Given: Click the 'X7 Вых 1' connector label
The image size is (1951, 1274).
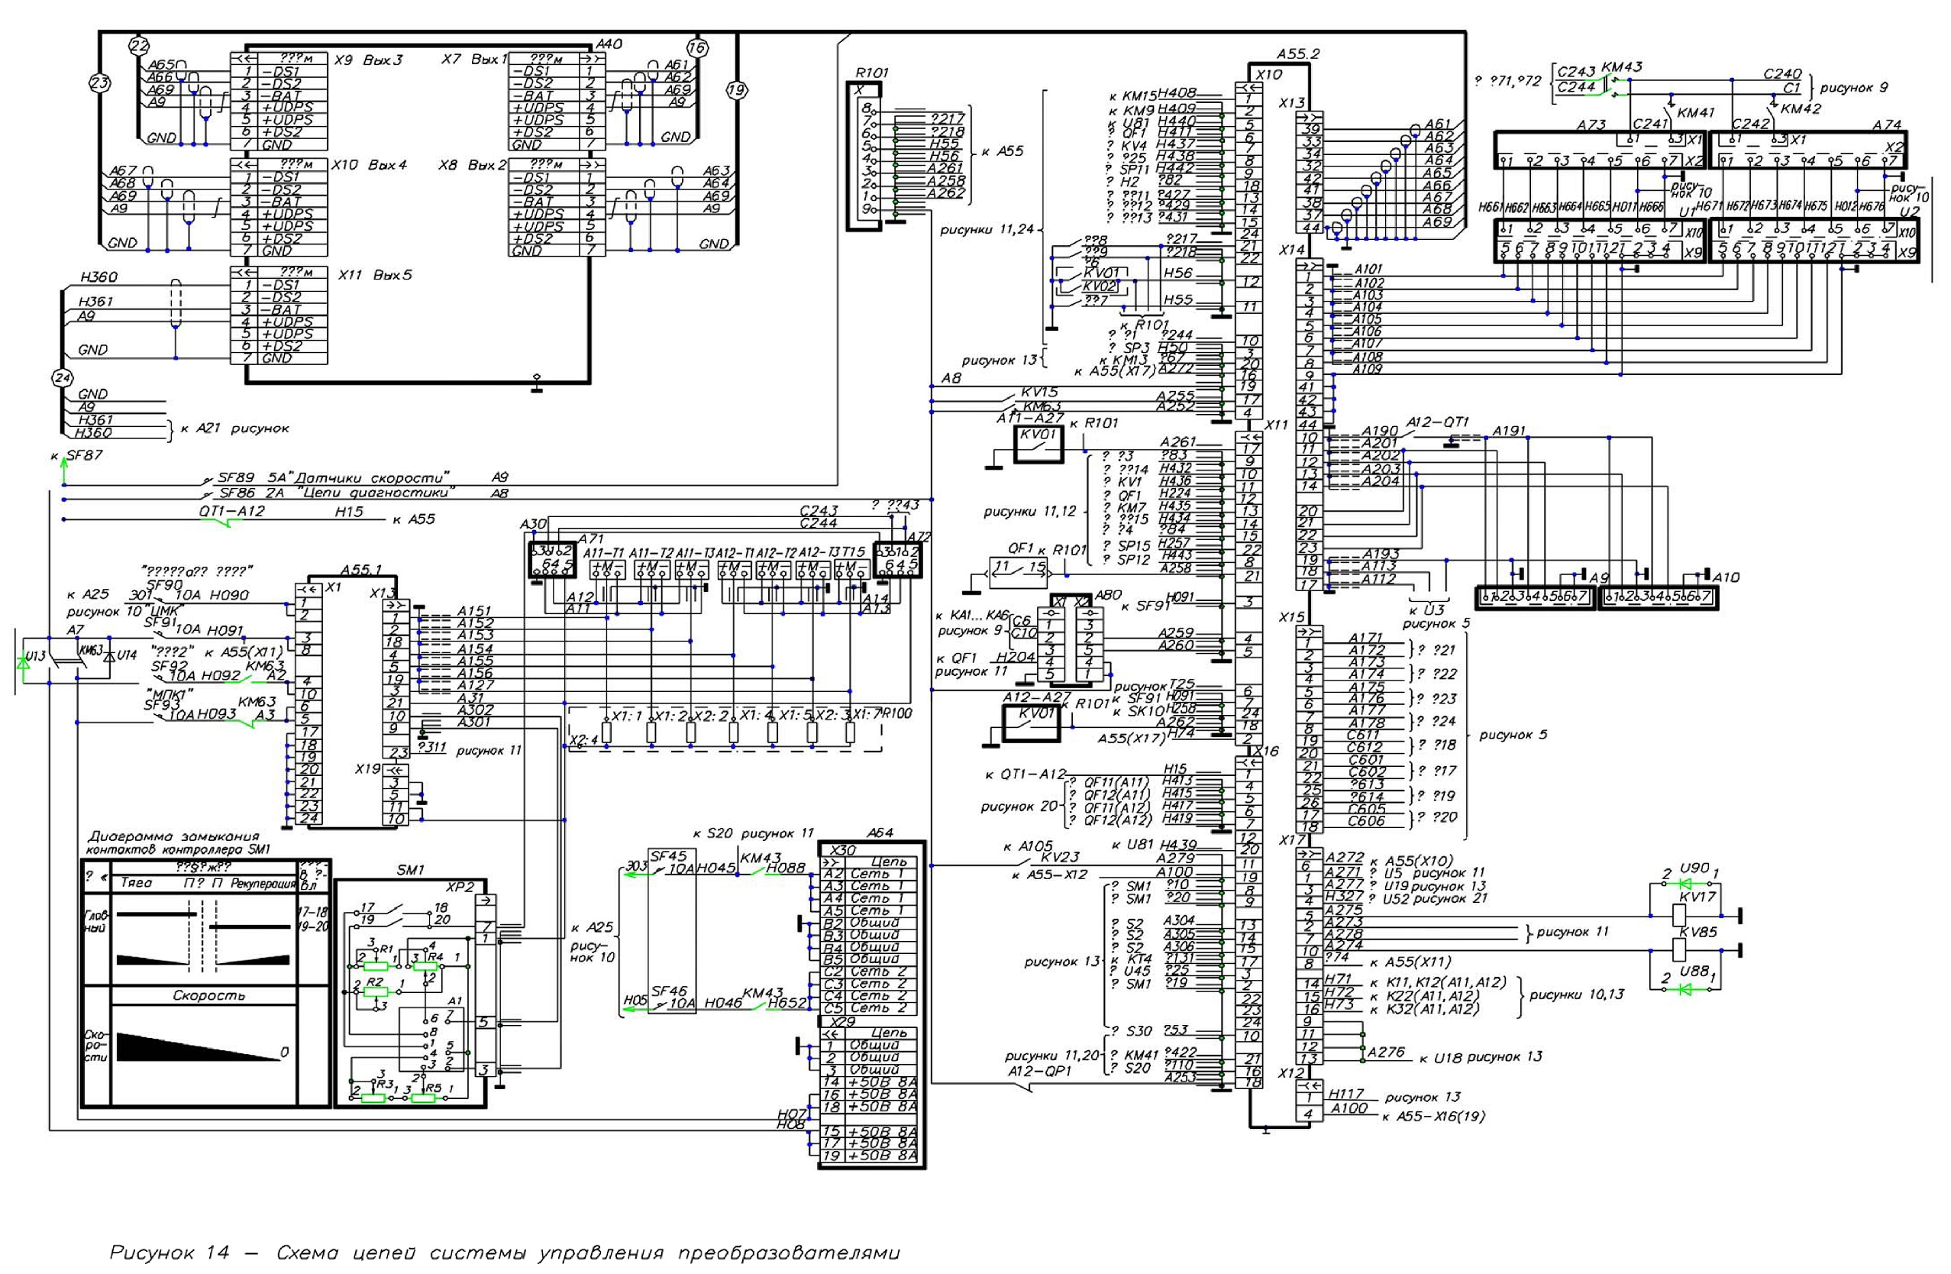Looking at the screenshot, I should tap(475, 60).
